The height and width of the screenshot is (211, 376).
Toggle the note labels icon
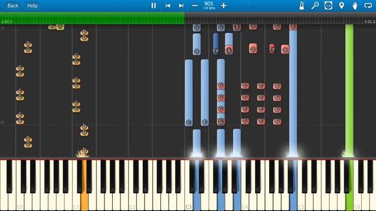[x=328, y=5]
